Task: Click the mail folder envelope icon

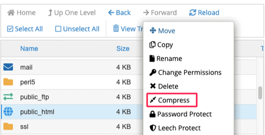Action: [8, 67]
